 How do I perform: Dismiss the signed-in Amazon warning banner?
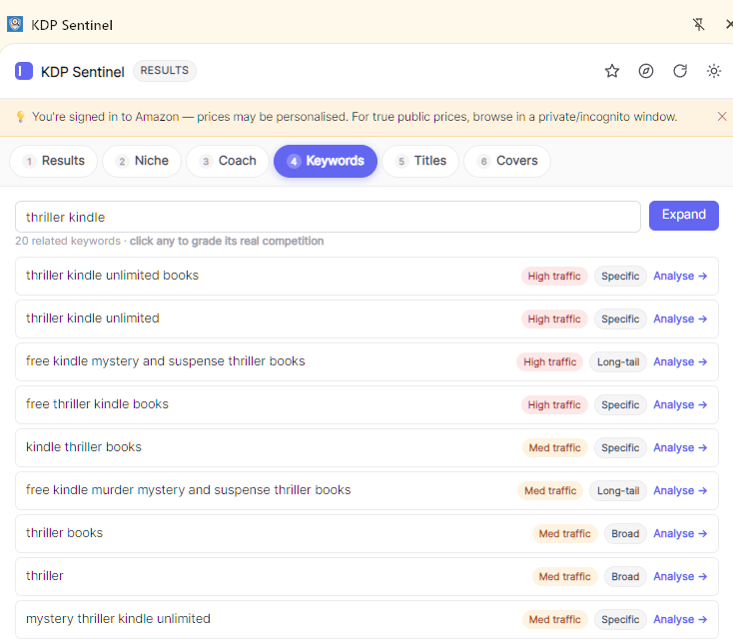[x=722, y=117]
